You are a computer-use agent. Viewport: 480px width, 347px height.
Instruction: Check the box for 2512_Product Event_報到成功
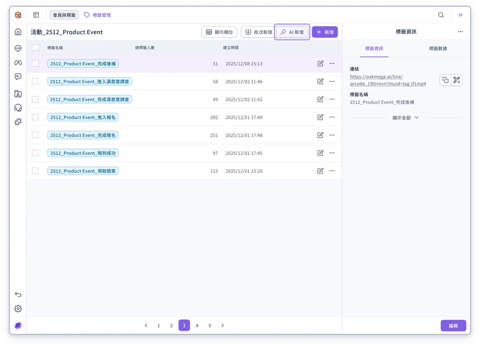tap(35, 153)
